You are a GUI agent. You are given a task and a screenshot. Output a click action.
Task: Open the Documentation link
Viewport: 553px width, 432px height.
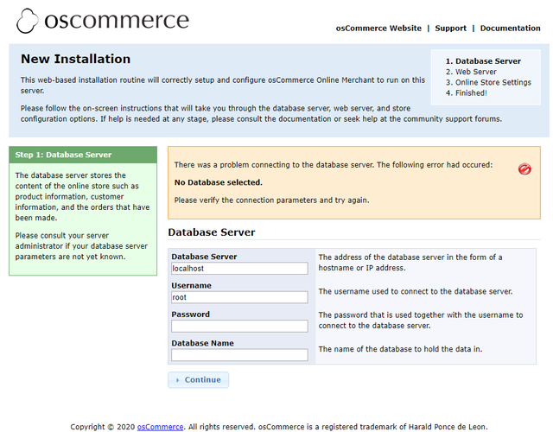510,29
